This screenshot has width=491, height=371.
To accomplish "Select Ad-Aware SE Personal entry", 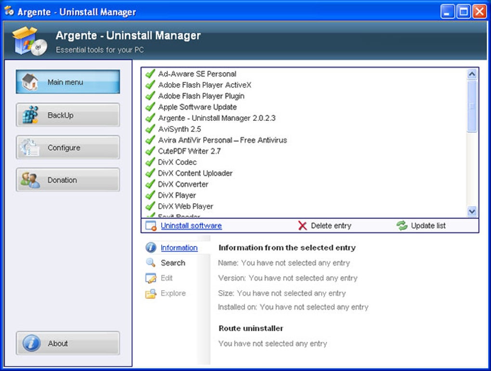I will click(197, 74).
